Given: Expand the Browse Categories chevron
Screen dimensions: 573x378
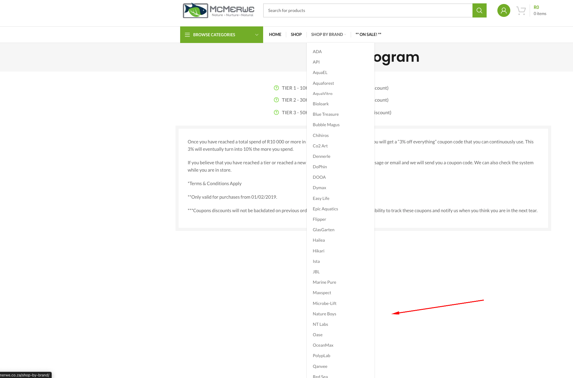Looking at the screenshot, I should (x=257, y=35).
